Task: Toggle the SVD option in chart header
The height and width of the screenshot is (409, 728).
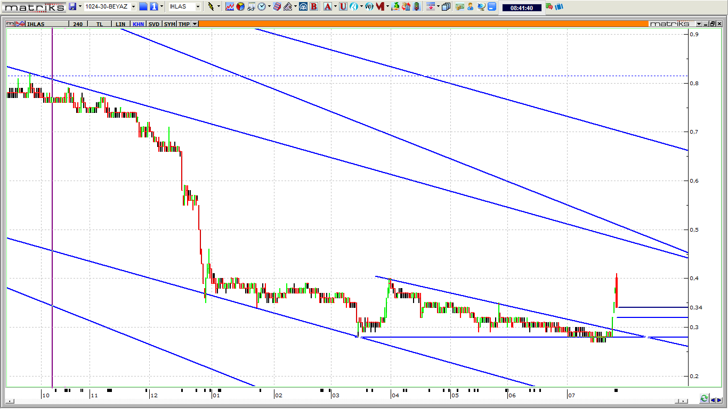Action: tap(153, 24)
